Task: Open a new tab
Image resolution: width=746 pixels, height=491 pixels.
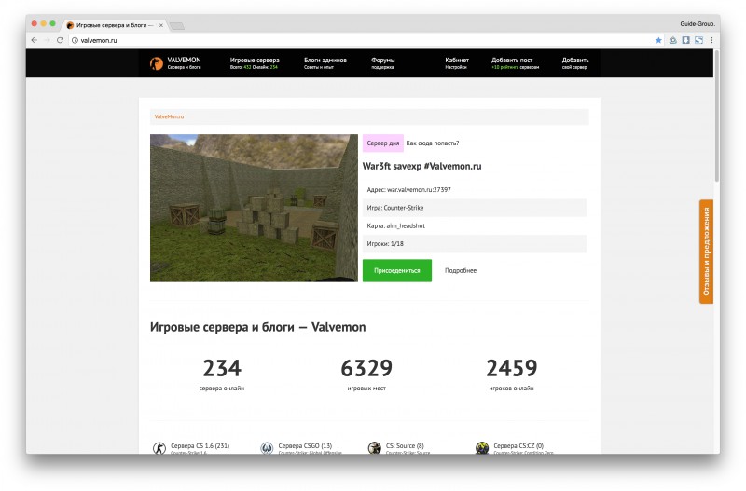Action: pos(177,26)
